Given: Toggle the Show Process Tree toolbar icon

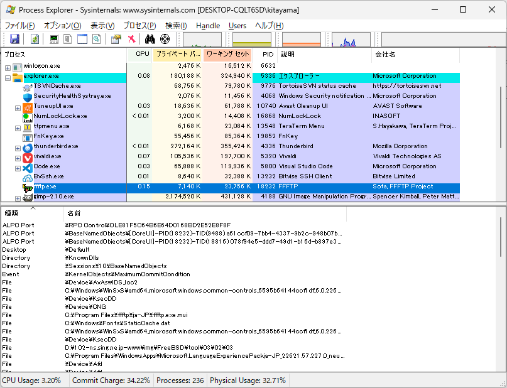Looking at the screenshot, I should pos(68,39).
